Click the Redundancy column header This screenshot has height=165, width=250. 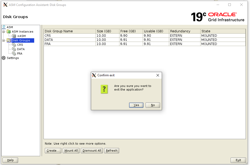(x=185, y=31)
